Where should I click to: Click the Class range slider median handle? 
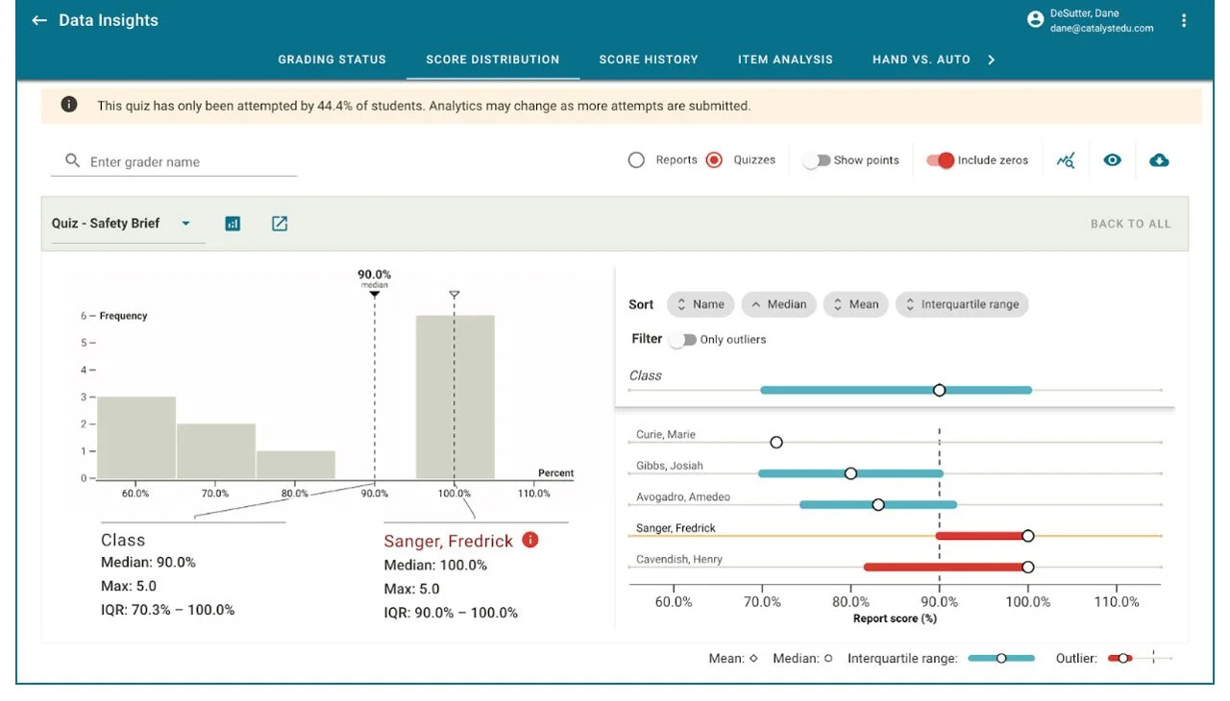(940, 390)
